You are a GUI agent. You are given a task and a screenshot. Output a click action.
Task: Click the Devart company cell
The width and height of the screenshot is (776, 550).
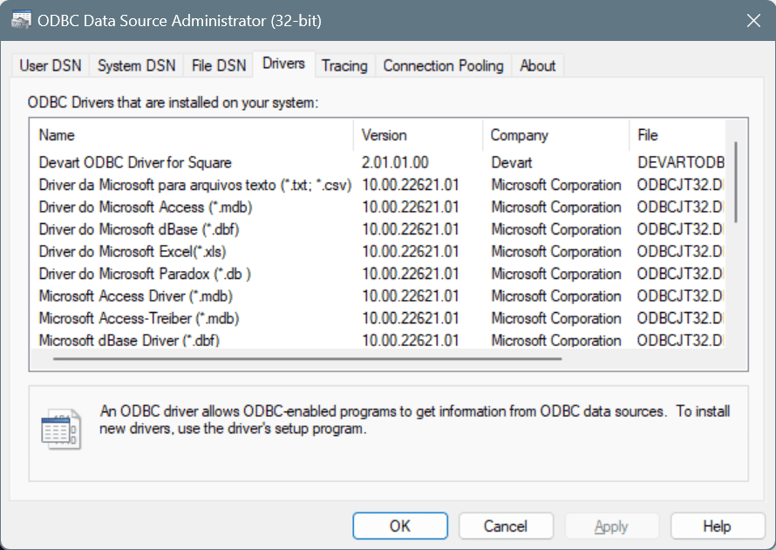(x=511, y=163)
